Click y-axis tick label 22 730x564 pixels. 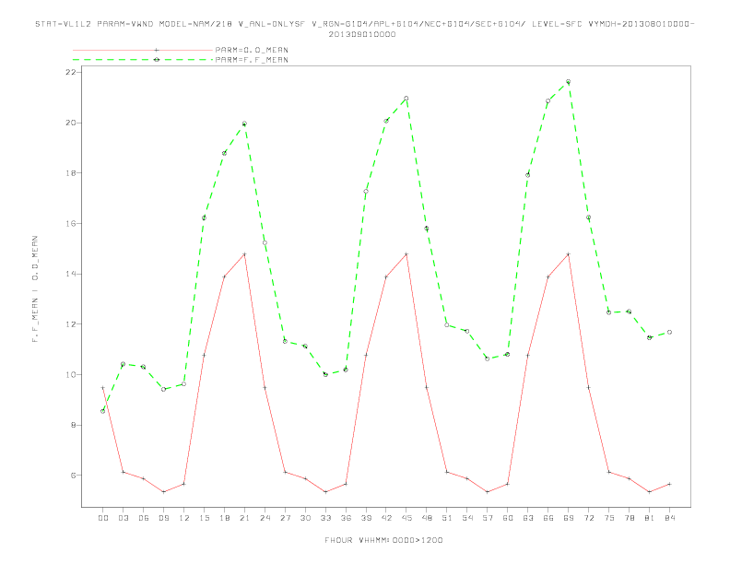point(71,72)
